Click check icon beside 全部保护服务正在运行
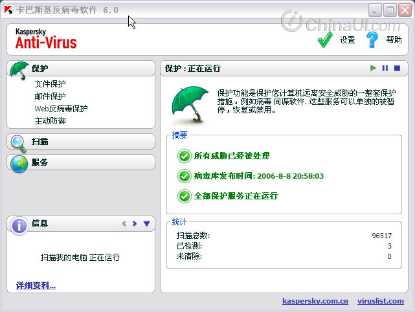This screenshot has height=312, width=415. (185, 196)
